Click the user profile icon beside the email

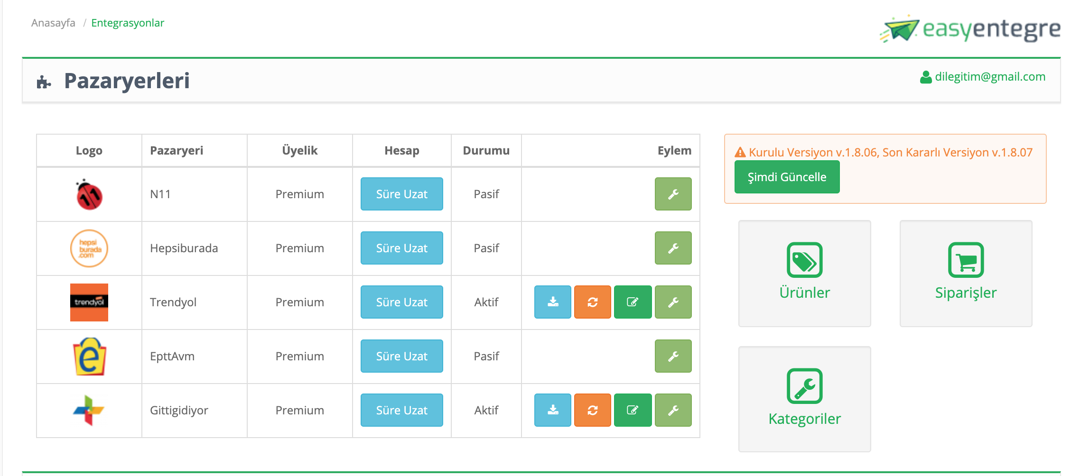coord(926,77)
